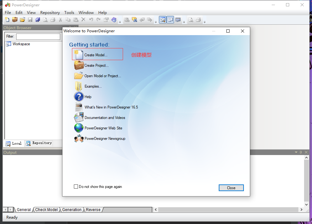The image size is (312, 224).
Task: Click the New Model toolbar icon
Action: [x=7, y=20]
